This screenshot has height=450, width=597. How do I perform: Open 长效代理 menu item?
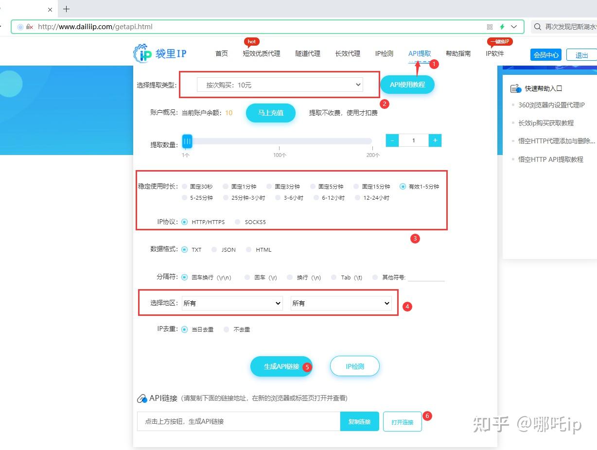[x=348, y=53]
